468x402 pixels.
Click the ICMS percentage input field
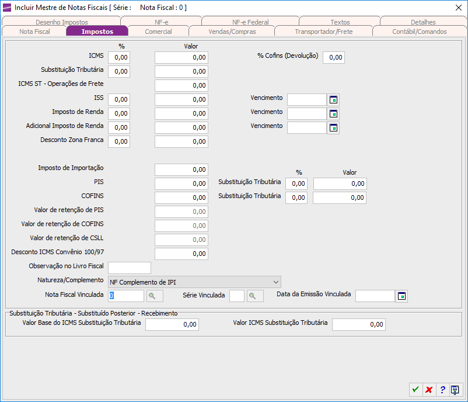coord(119,57)
